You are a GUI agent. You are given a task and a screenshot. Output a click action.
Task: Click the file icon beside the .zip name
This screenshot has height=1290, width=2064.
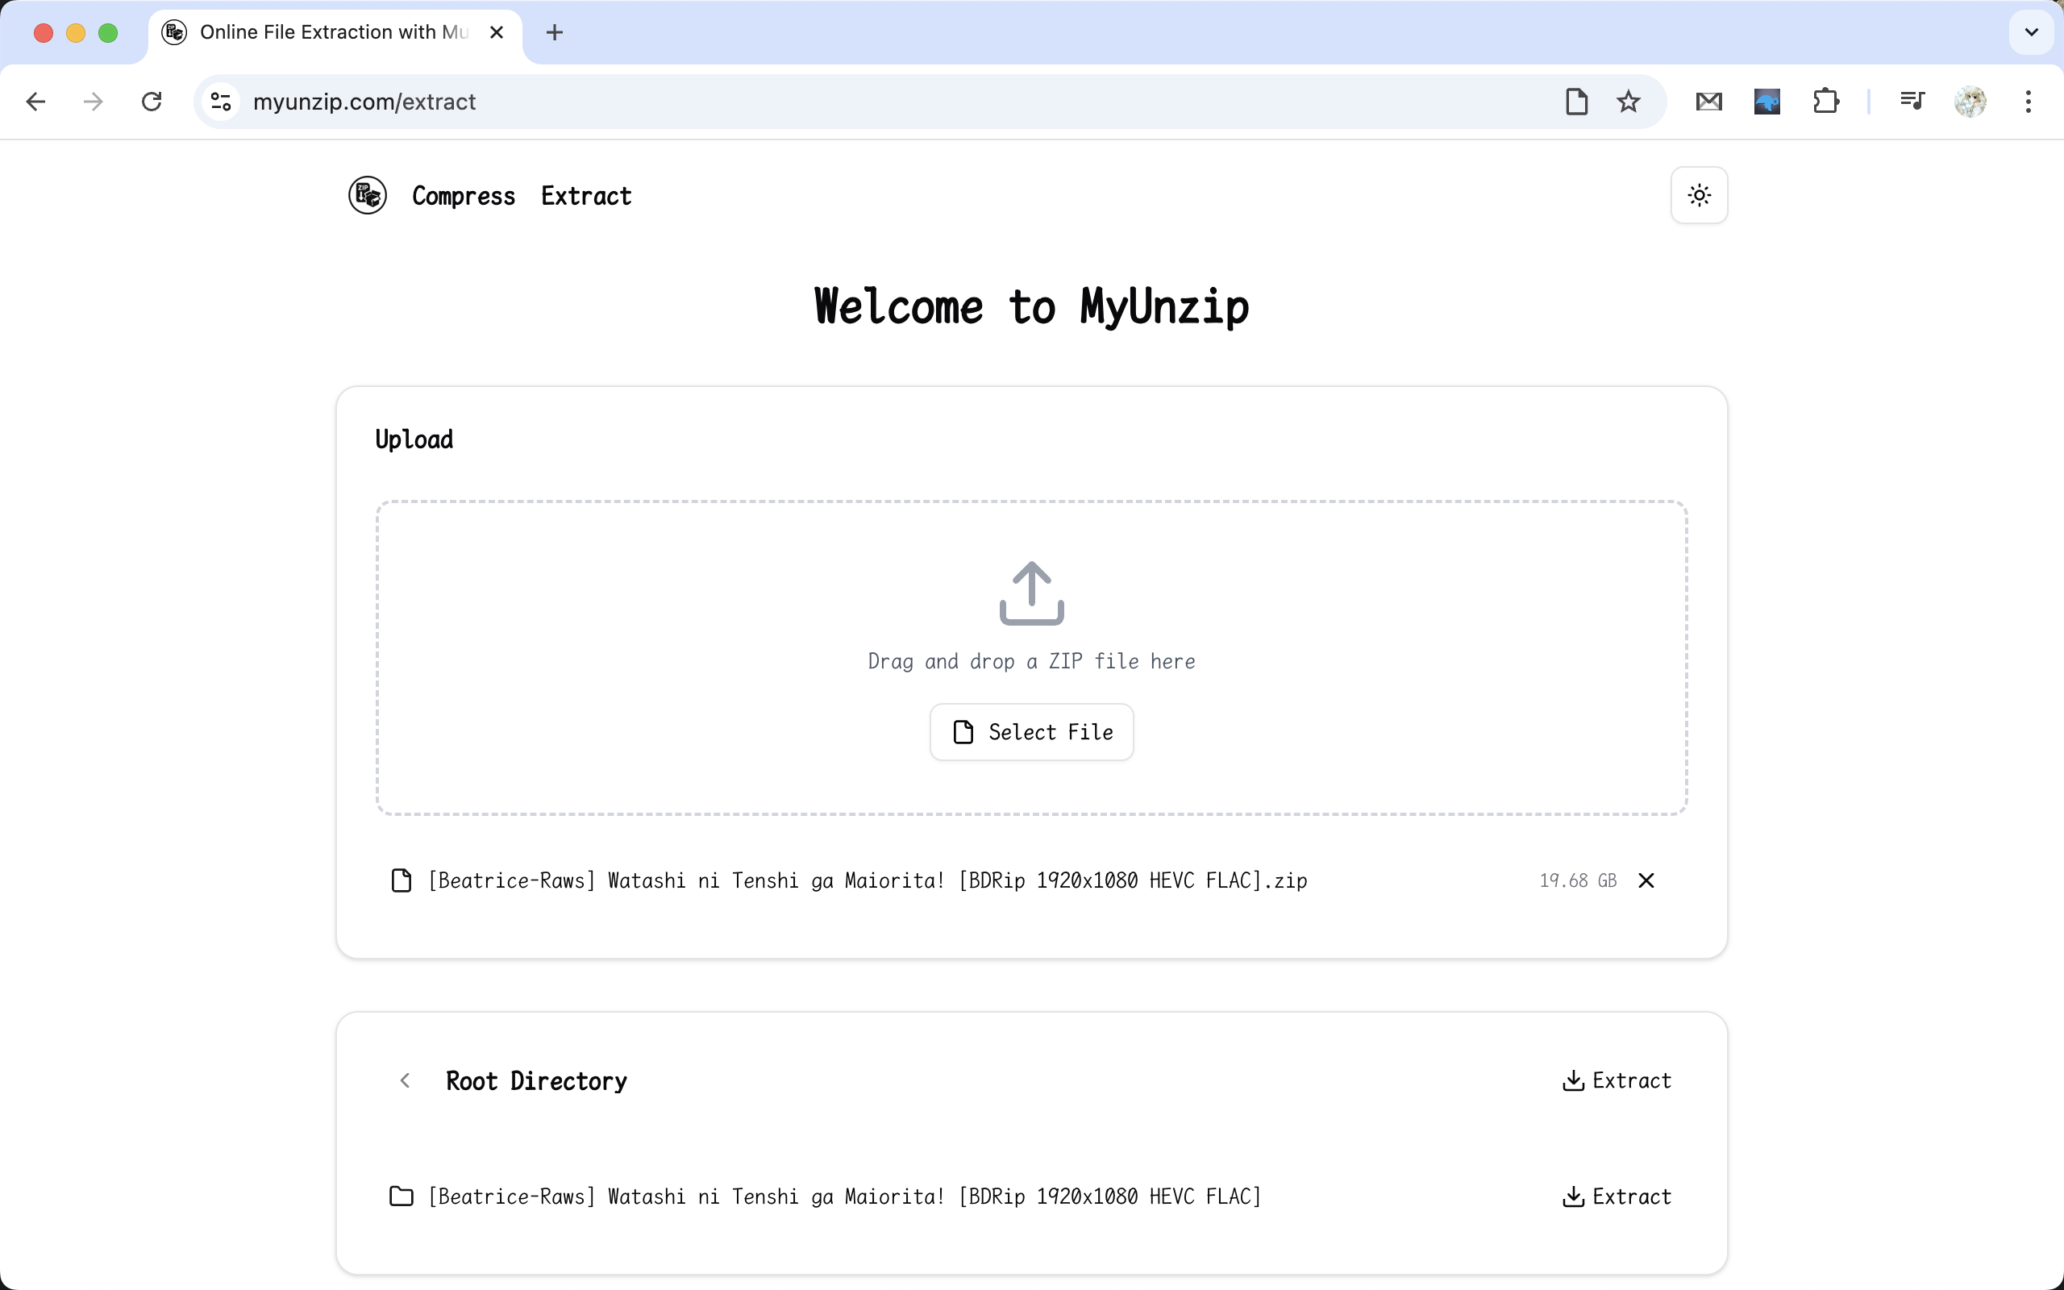401,880
